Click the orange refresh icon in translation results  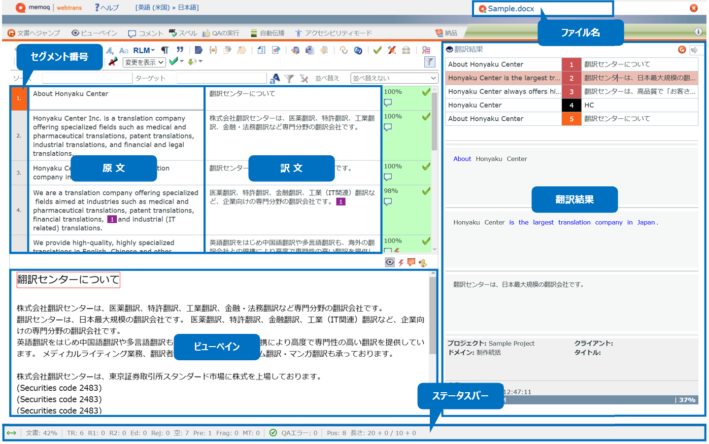(x=682, y=50)
